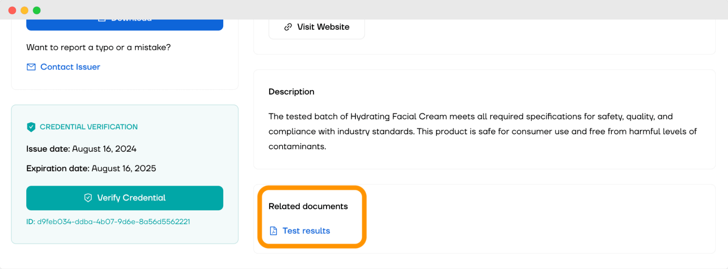Screen dimensions: 728x269
Task: Open the Test results document link
Action: point(306,231)
